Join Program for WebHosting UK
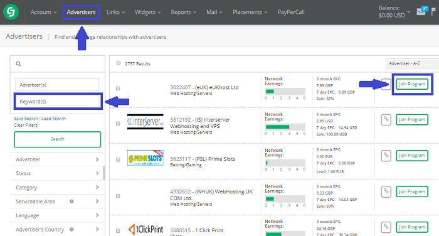 pyautogui.click(x=412, y=191)
